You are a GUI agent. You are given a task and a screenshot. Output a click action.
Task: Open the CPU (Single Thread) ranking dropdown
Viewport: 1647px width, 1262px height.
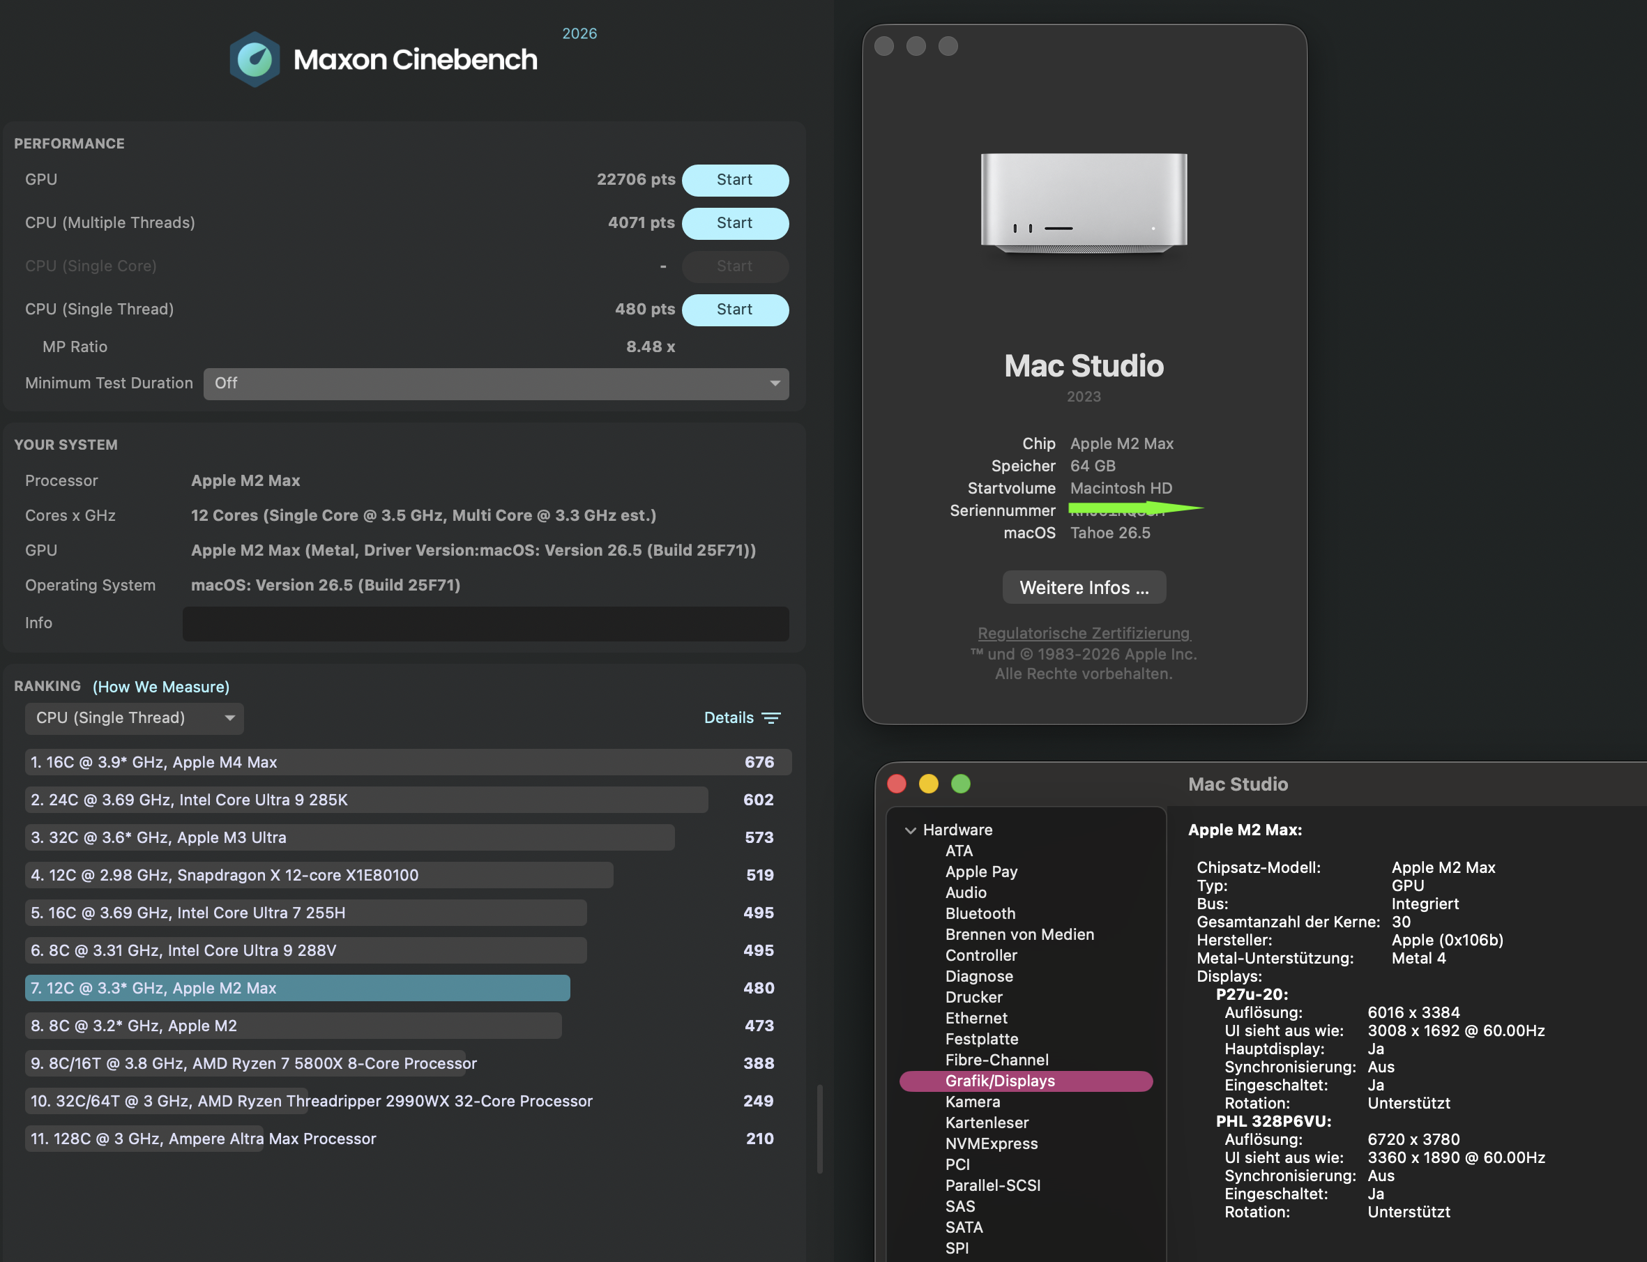click(x=135, y=718)
